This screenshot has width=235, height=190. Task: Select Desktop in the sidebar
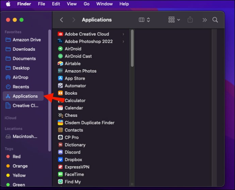coord(23,68)
